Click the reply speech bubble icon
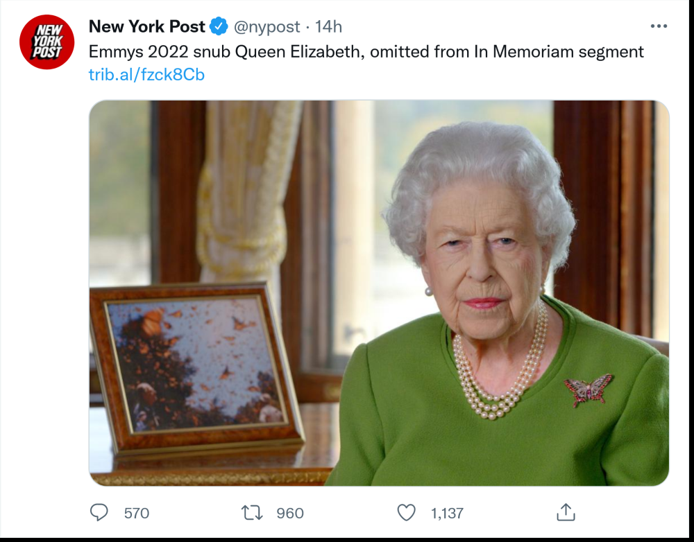 [x=100, y=512]
